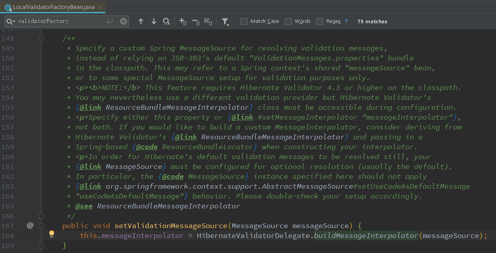Open search history magnifier dropdown
Viewport: 496px width, 253px height.
click(11, 21)
